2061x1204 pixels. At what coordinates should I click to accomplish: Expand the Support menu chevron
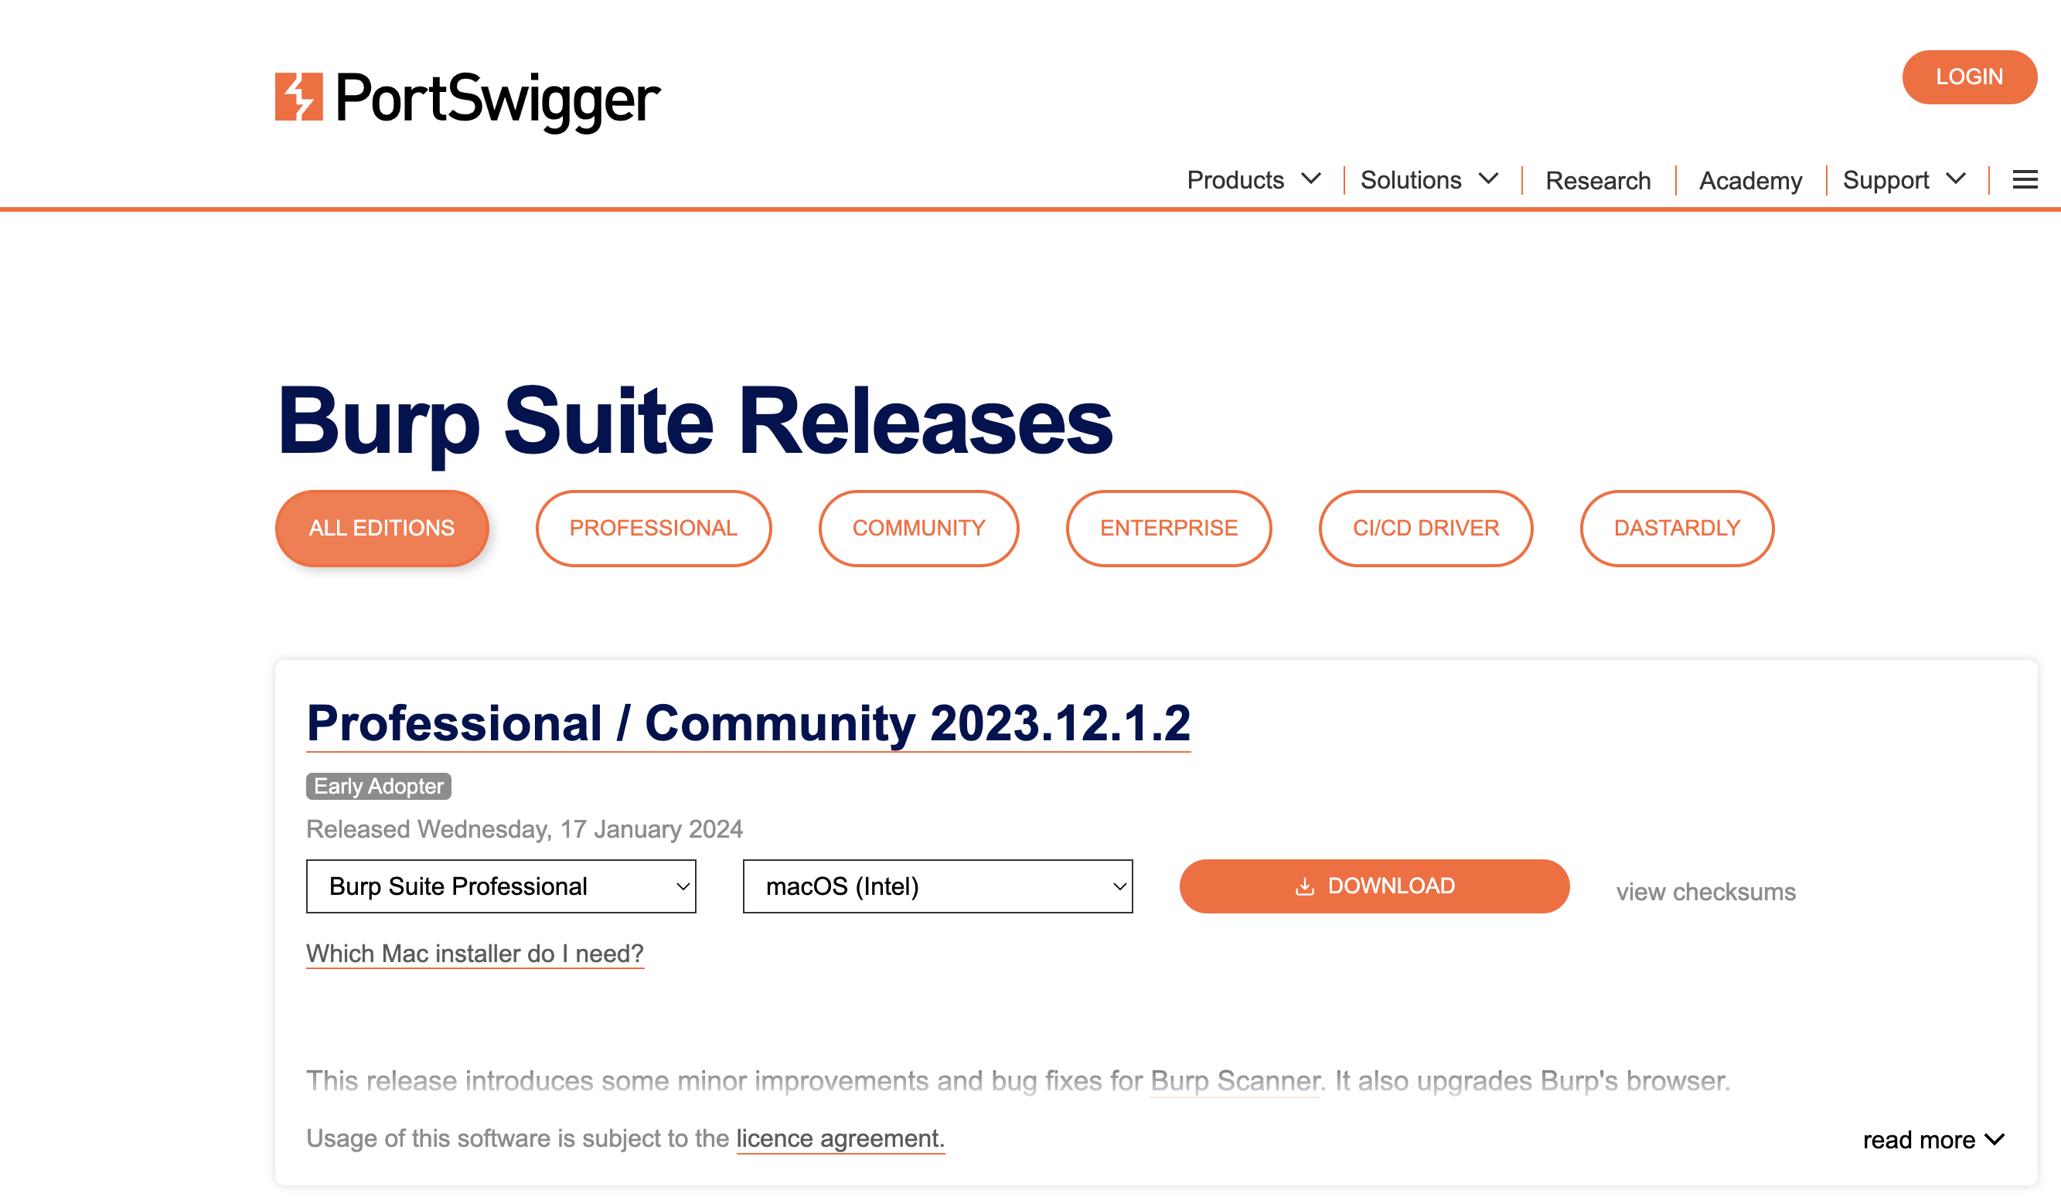[x=1956, y=179]
